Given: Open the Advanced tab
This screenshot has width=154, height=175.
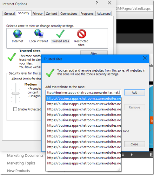Looking at the screenshot, I should (104, 14).
